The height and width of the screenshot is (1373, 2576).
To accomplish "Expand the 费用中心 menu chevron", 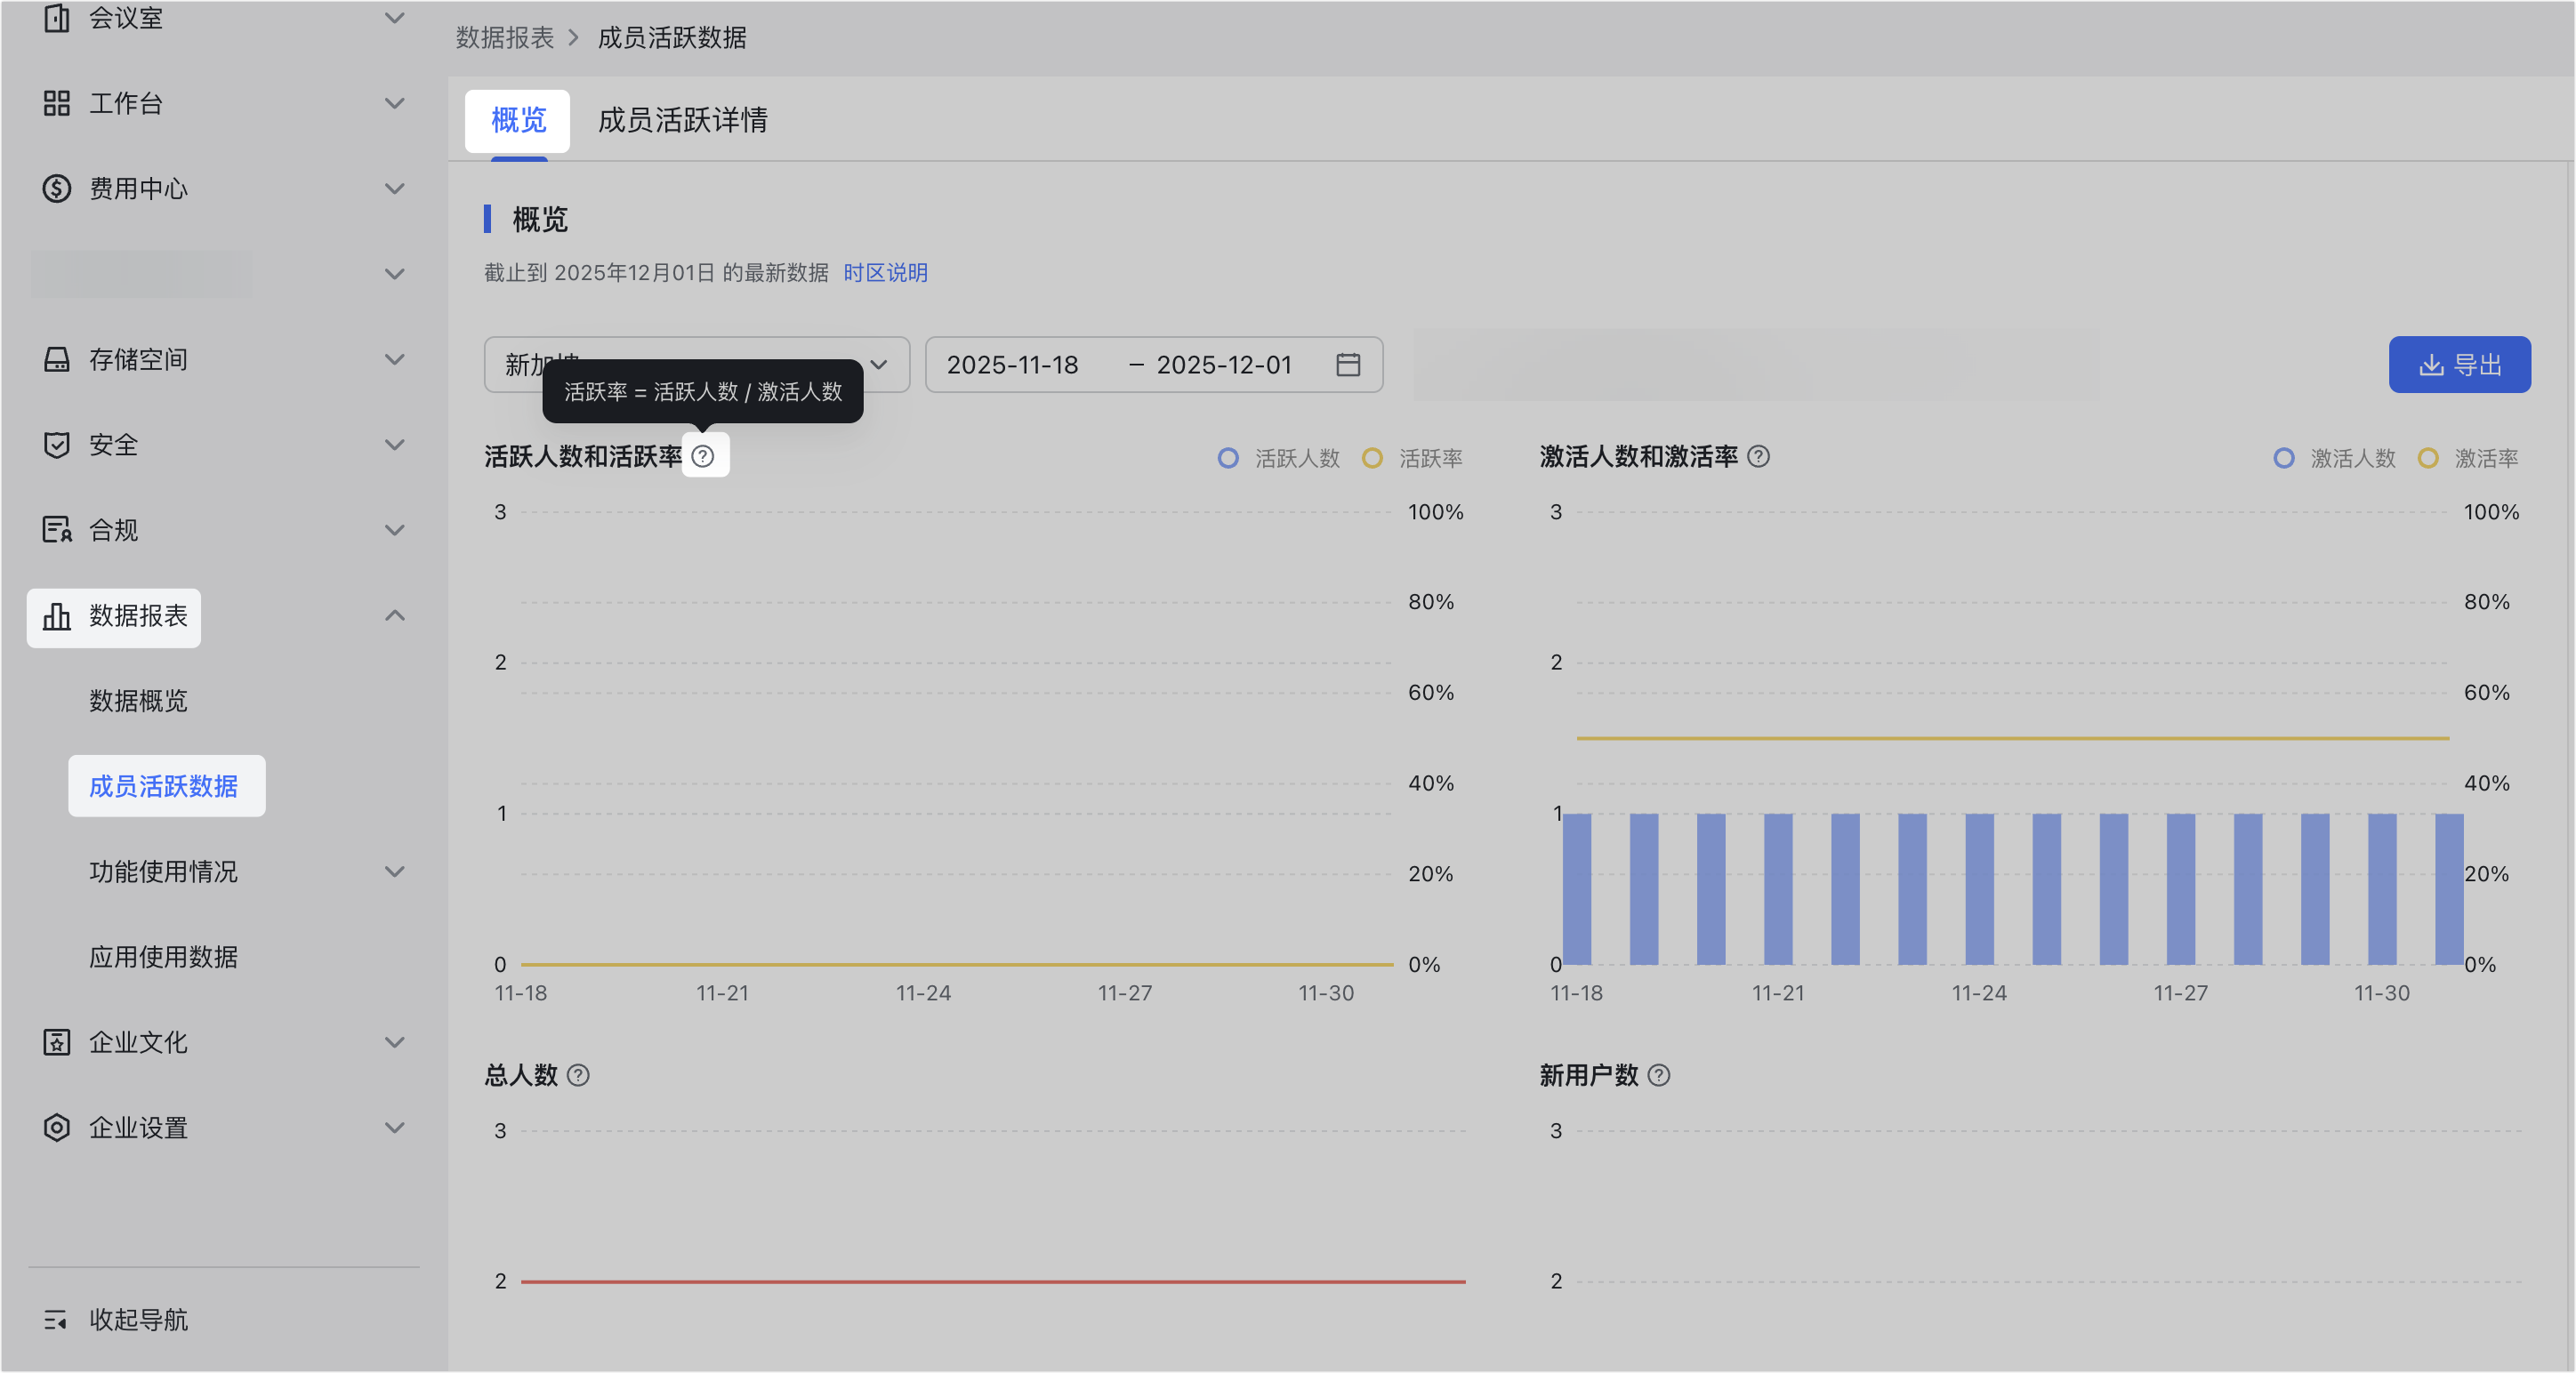I will click(395, 188).
